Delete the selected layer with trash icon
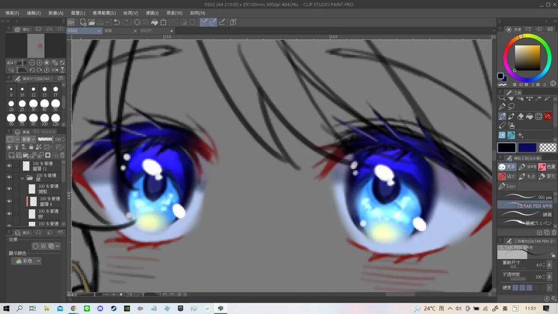The width and height of the screenshot is (558, 314). click(62, 155)
